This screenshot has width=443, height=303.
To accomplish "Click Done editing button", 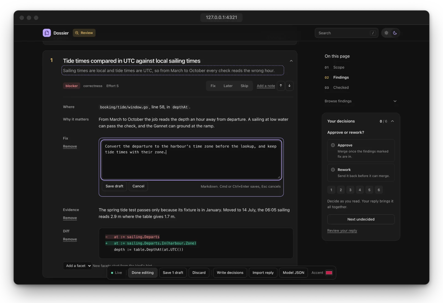I will point(143,273).
